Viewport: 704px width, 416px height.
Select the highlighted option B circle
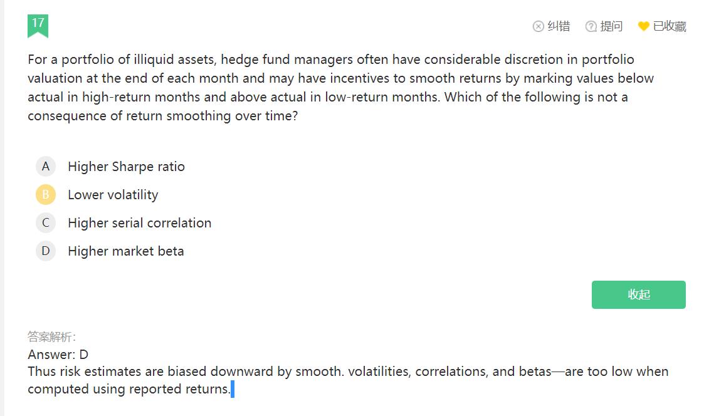pyautogui.click(x=46, y=195)
